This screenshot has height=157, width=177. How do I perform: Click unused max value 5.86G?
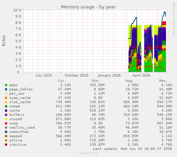tap(167, 119)
